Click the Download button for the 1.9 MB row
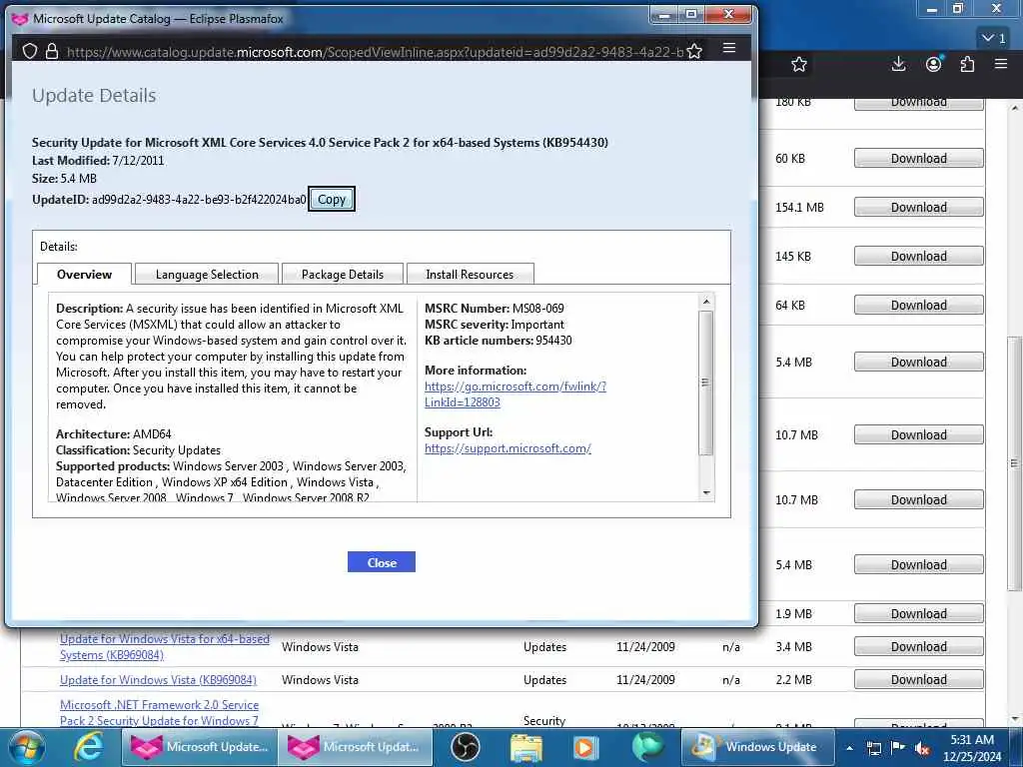Viewport: 1023px width, 767px height. click(919, 614)
